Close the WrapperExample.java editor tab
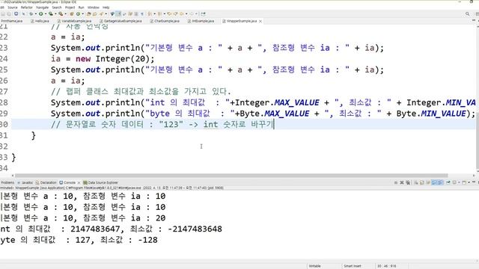 pos(260,22)
